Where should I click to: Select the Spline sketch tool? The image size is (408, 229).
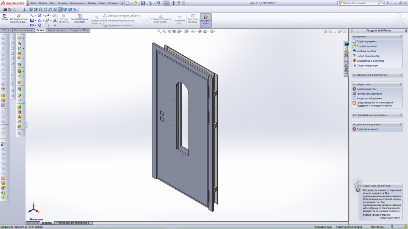pos(47,16)
